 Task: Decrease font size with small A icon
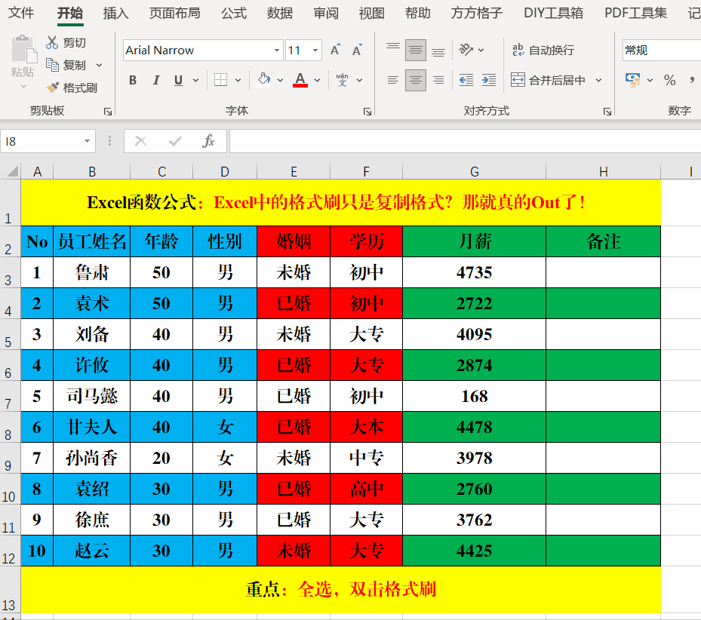coord(357,50)
